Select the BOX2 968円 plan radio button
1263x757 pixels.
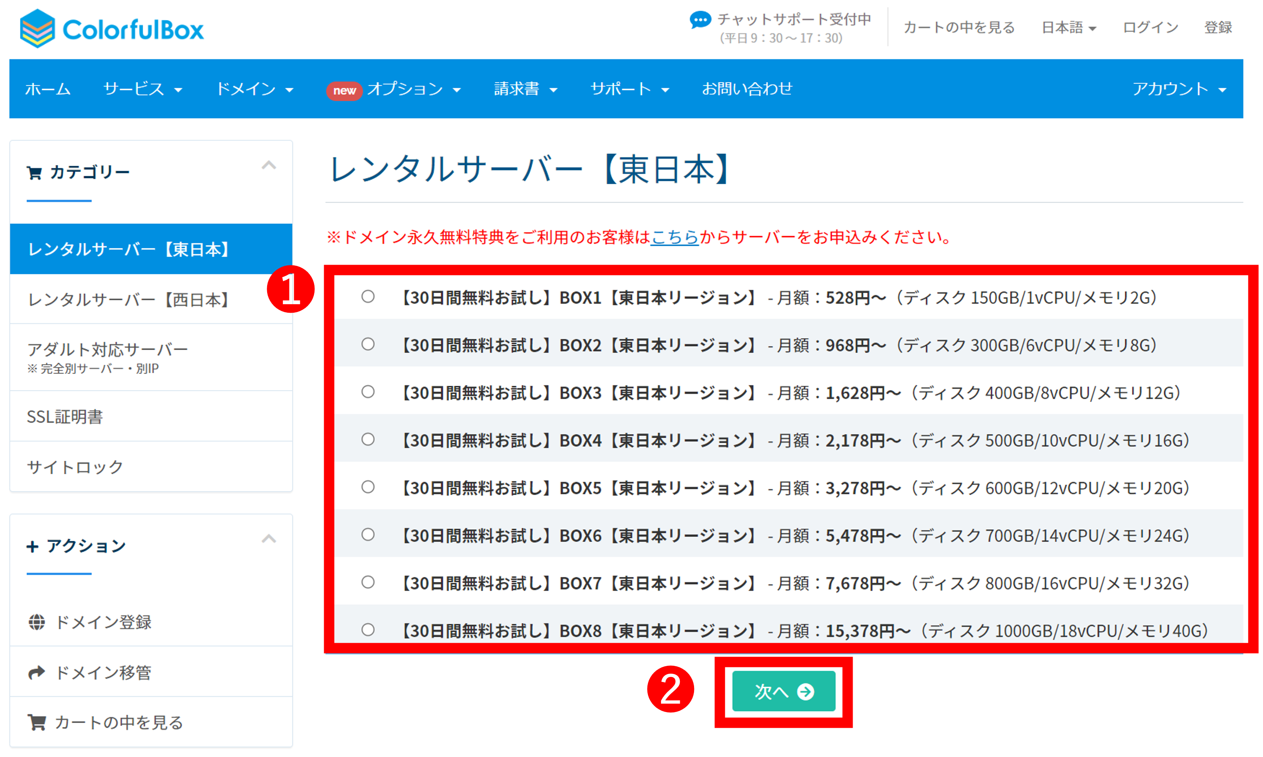tap(368, 344)
